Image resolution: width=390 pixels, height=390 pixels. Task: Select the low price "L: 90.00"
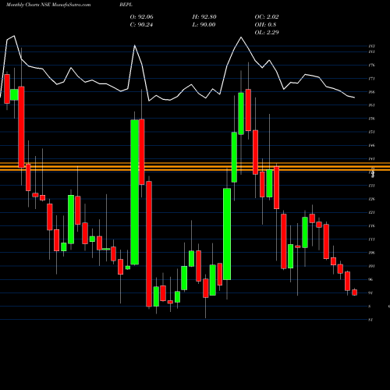pyautogui.click(x=204, y=25)
